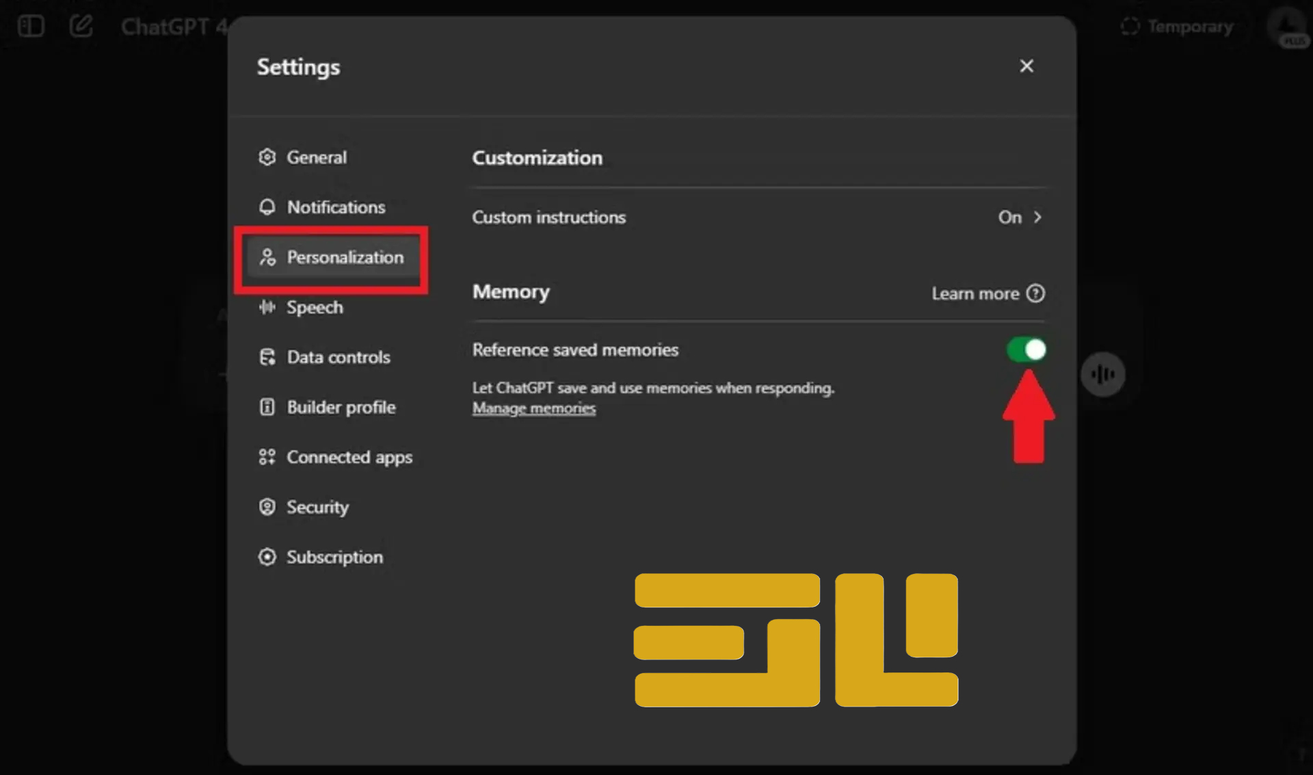
Task: Select the Personalization settings tab
Action: (332, 258)
